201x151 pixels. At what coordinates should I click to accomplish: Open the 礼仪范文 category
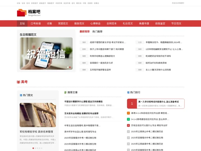click(128, 23)
